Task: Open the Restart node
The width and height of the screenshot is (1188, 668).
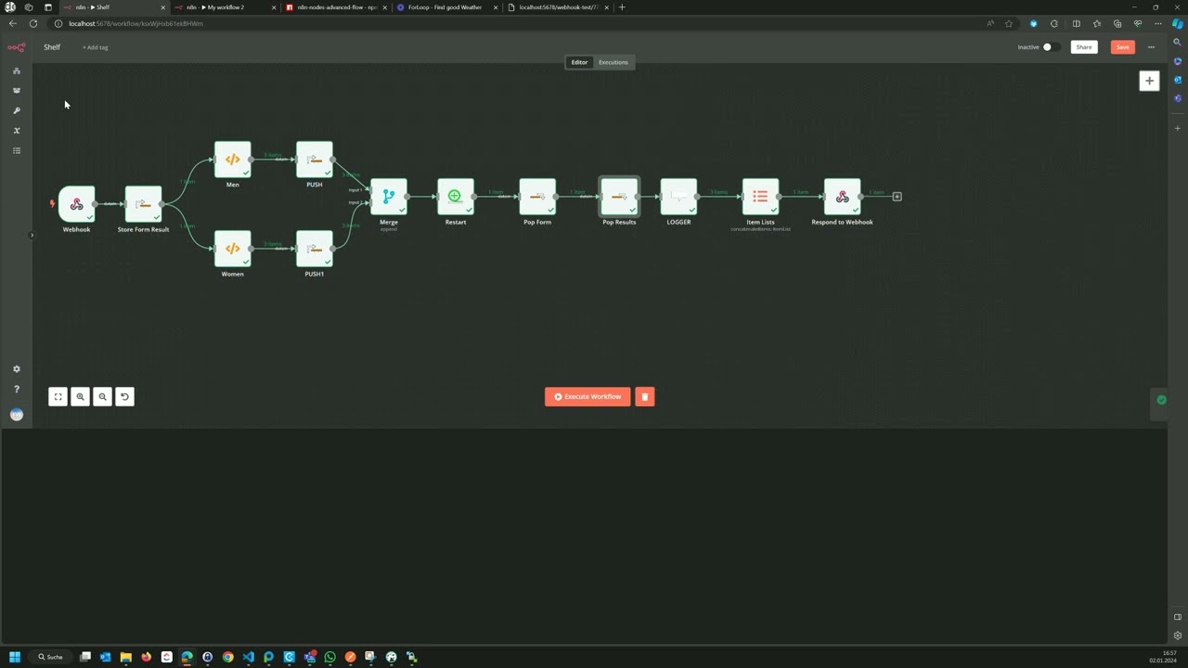Action: pos(456,197)
